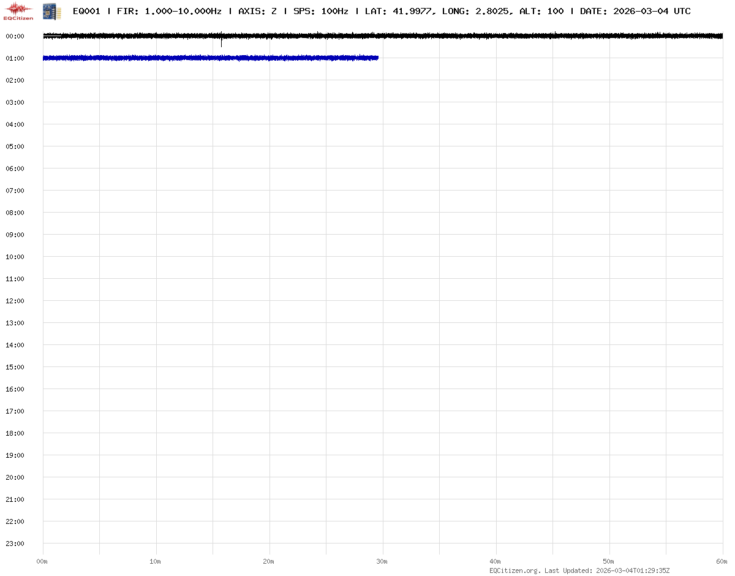Click the 12:00 hour row label
735x576 pixels.
15,301
